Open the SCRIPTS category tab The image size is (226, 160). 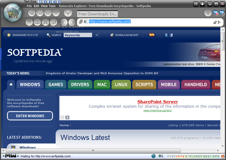(144, 84)
